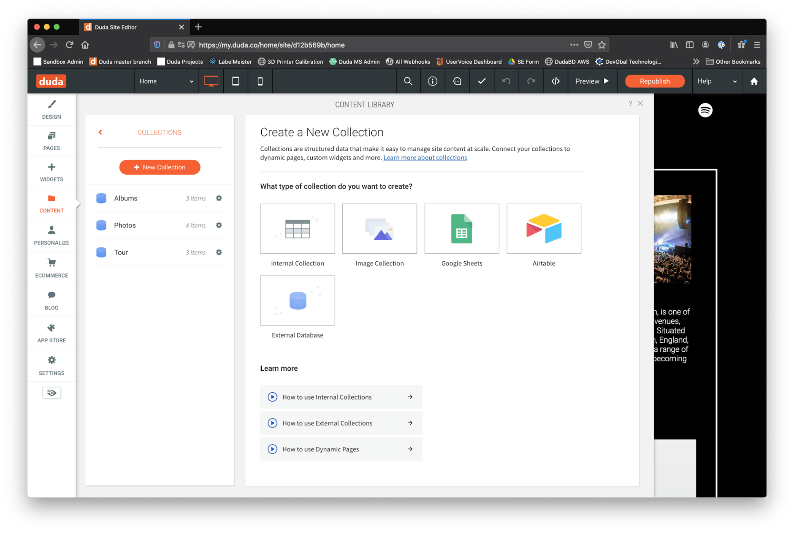Bookmark this page with star icon
Viewport: 794px width, 534px height.
[602, 45]
